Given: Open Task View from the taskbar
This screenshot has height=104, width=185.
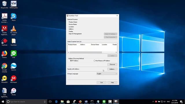Looking at the screenshot, I should (x=50, y=101).
